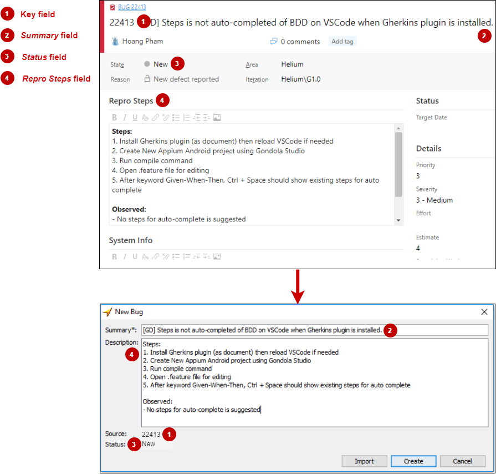This screenshot has height=474, width=496.
Task: Click the Repro Steps vertical scrollbar thumb
Action: pos(398,164)
